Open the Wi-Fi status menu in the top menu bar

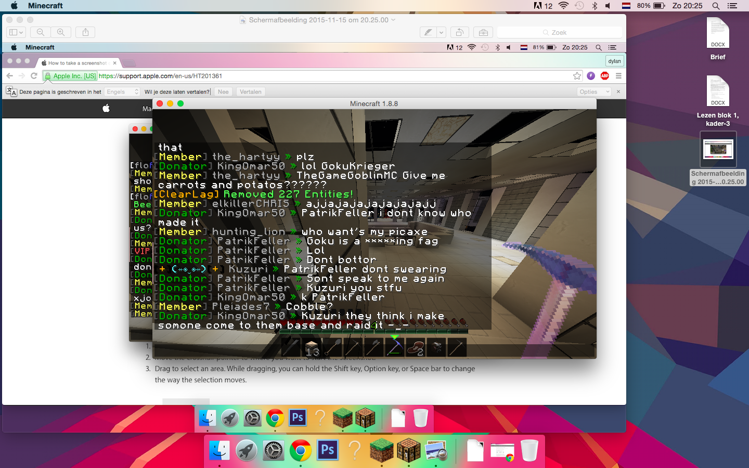click(x=563, y=6)
